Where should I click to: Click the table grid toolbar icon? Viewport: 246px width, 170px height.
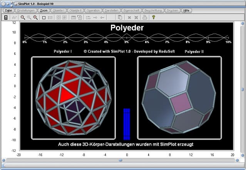point(73,17)
